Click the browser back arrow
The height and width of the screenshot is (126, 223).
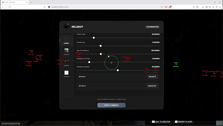[2, 7]
